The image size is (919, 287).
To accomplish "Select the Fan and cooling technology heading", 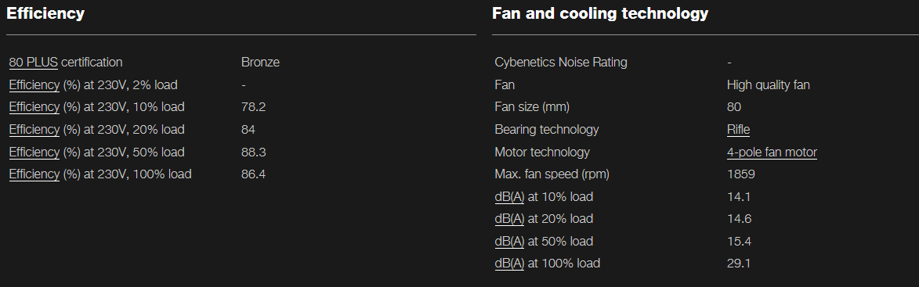I will click(x=600, y=13).
